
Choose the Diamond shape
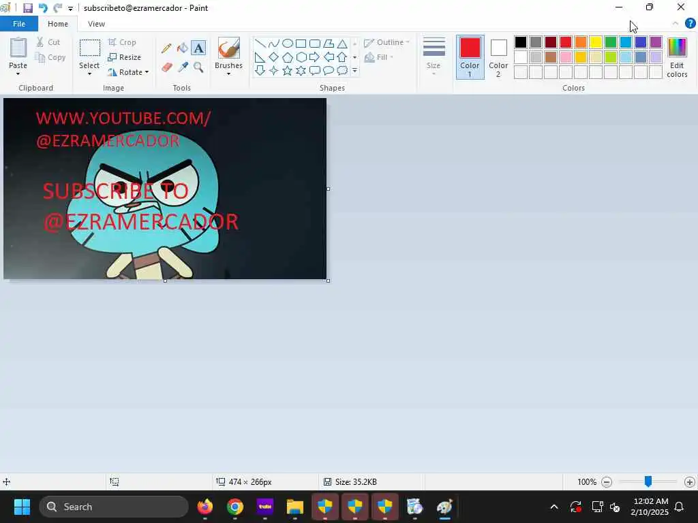pos(274,57)
